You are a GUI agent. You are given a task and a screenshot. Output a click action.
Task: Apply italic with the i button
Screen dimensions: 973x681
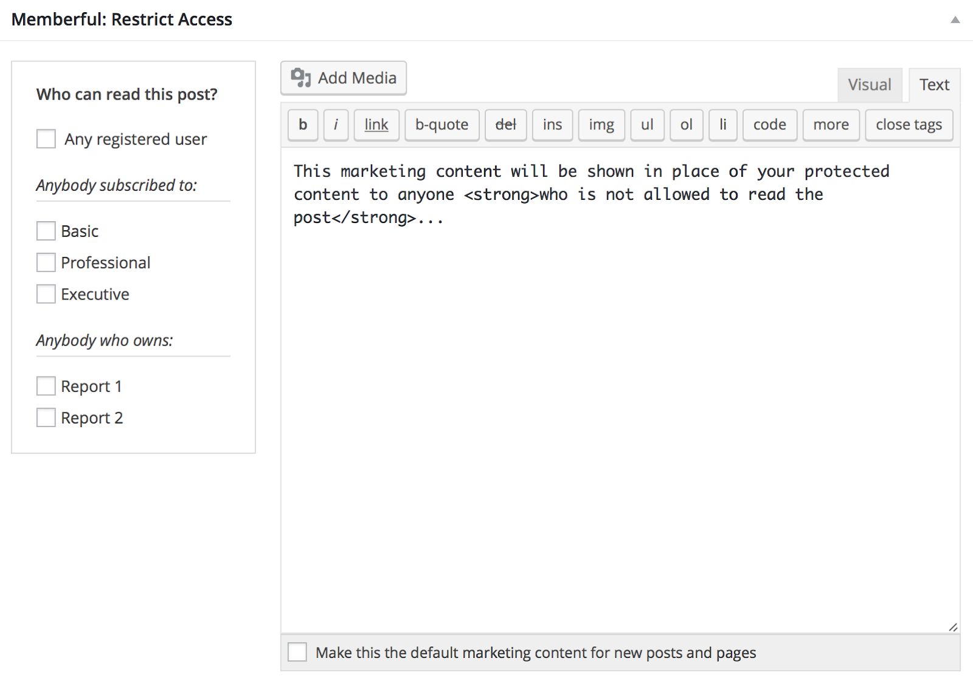(x=336, y=125)
